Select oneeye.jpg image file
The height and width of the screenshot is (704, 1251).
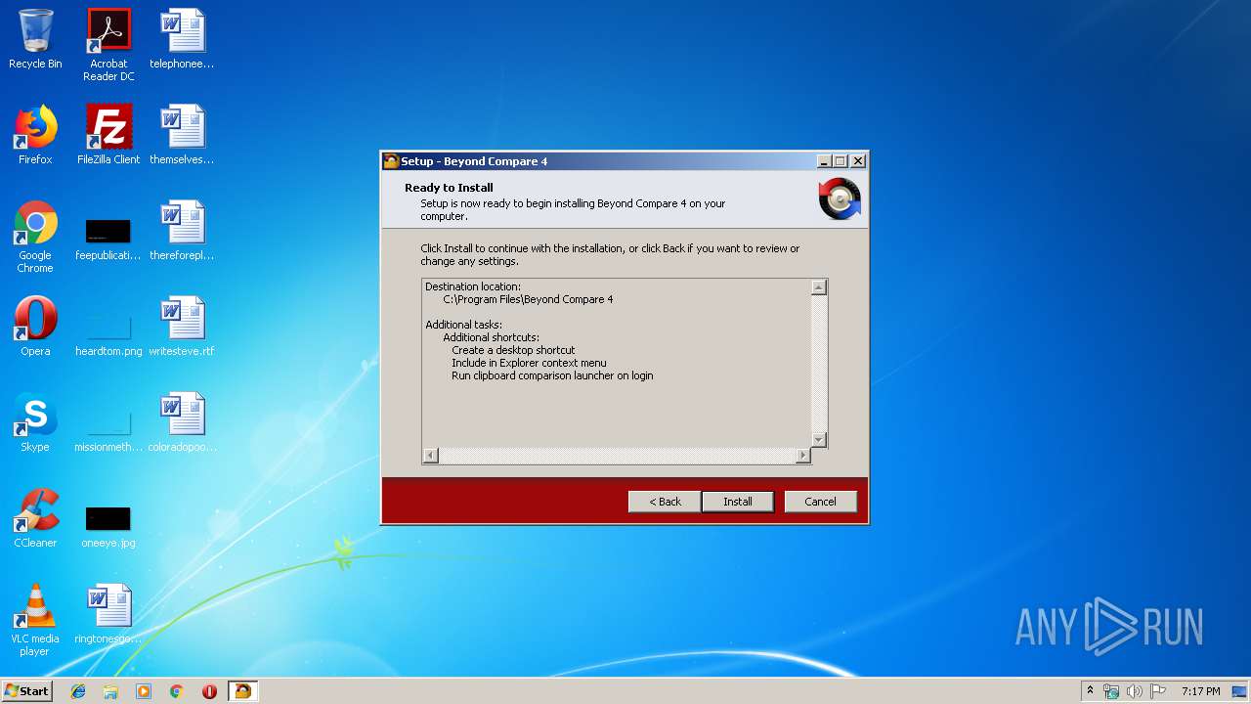click(108, 526)
